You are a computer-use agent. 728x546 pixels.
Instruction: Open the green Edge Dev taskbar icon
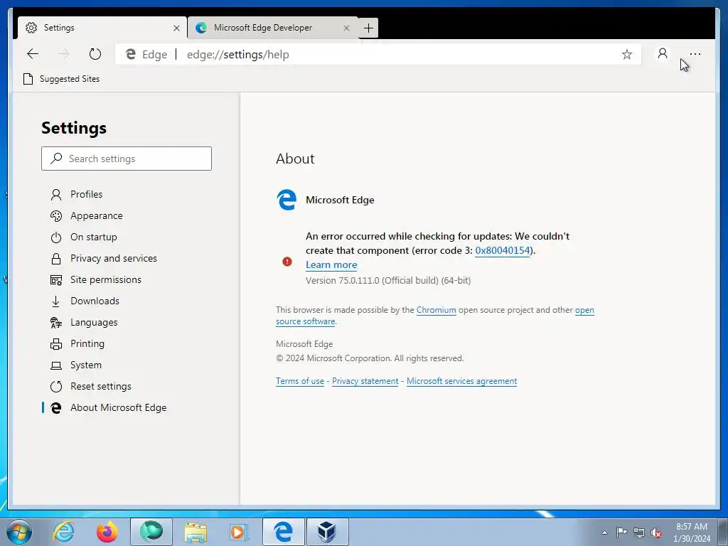(x=151, y=532)
